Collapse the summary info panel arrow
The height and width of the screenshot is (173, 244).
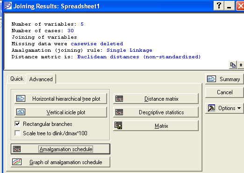coord(241,65)
